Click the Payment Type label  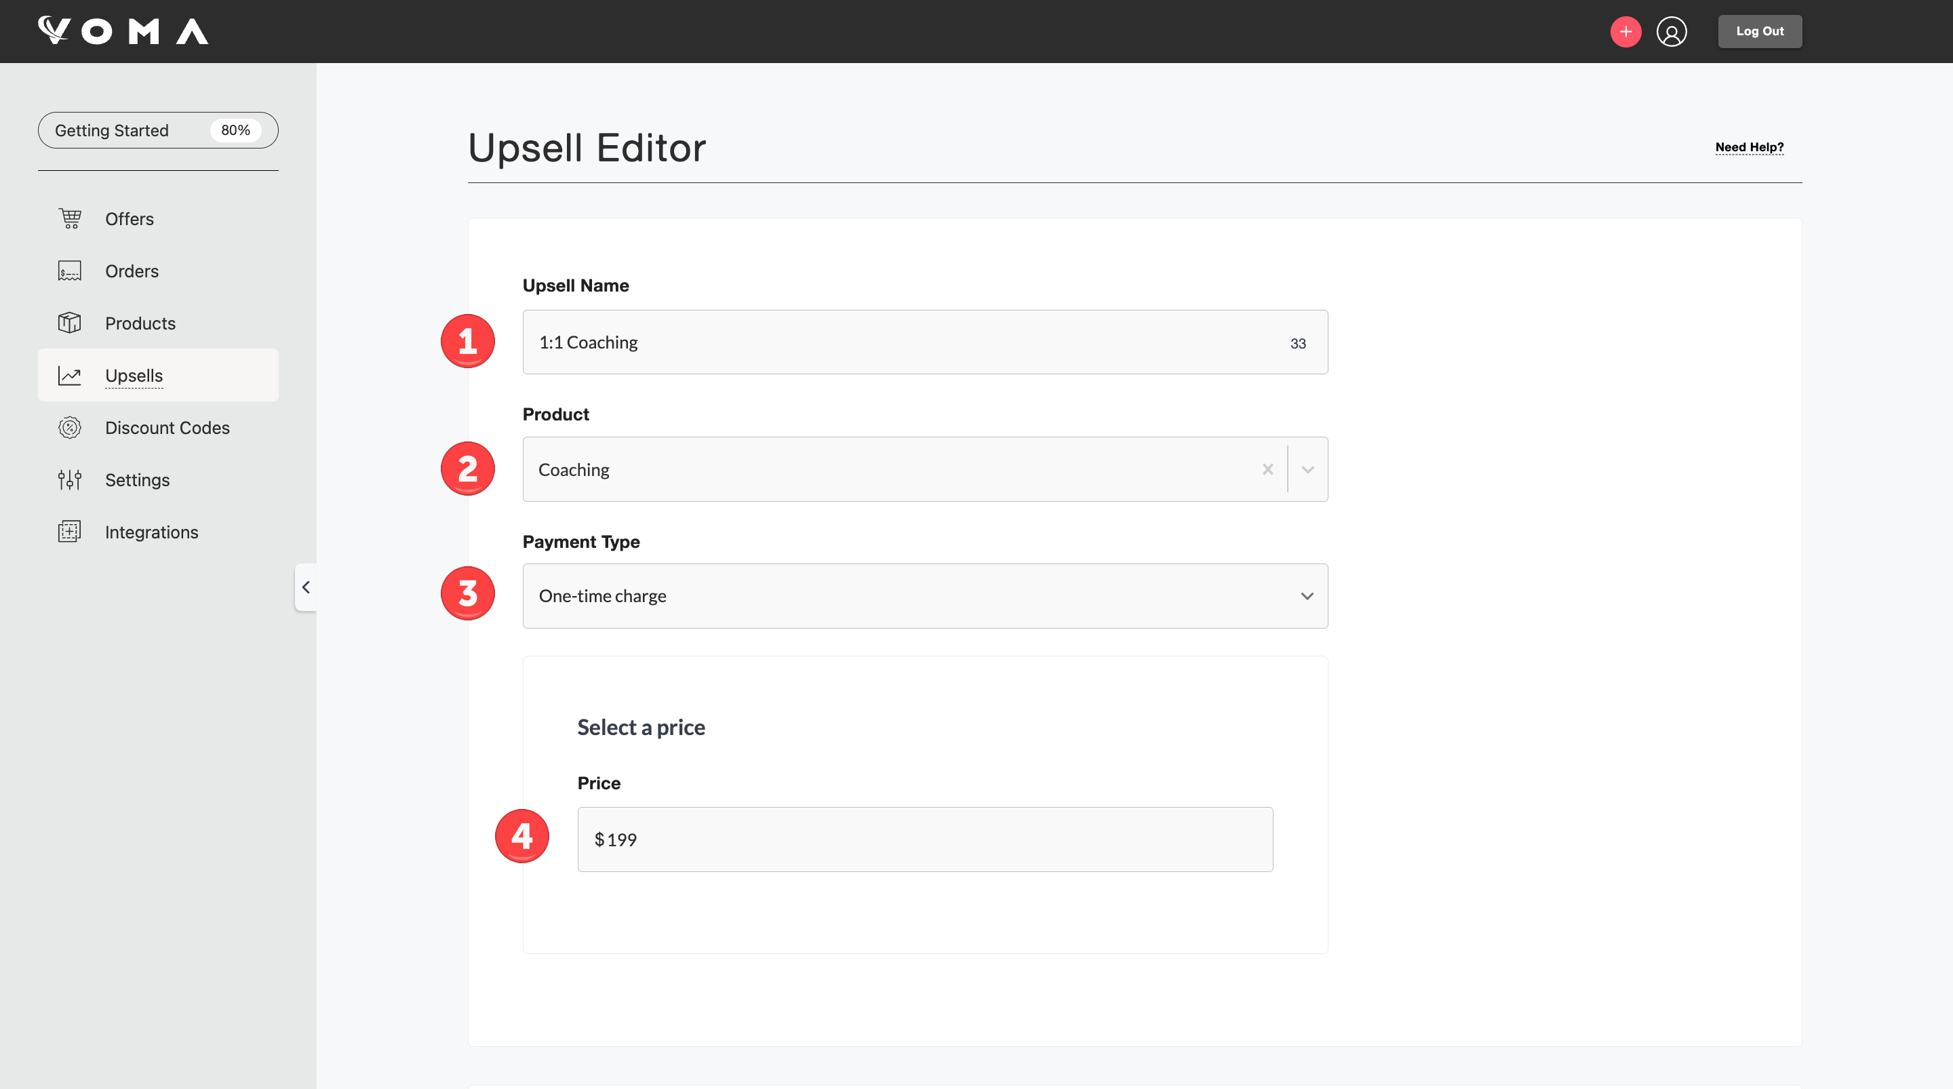click(x=580, y=542)
